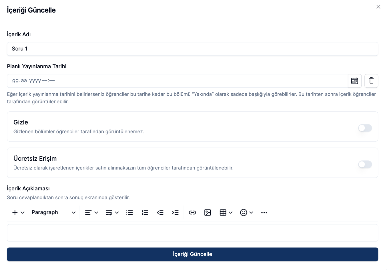387x270 pixels.
Task: Open the emoji picker dropdown
Action: tap(246, 212)
